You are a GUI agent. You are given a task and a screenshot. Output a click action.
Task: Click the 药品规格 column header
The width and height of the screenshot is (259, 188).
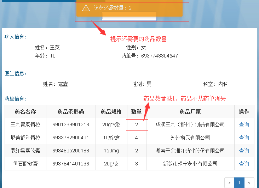pyautogui.click(x=111, y=111)
